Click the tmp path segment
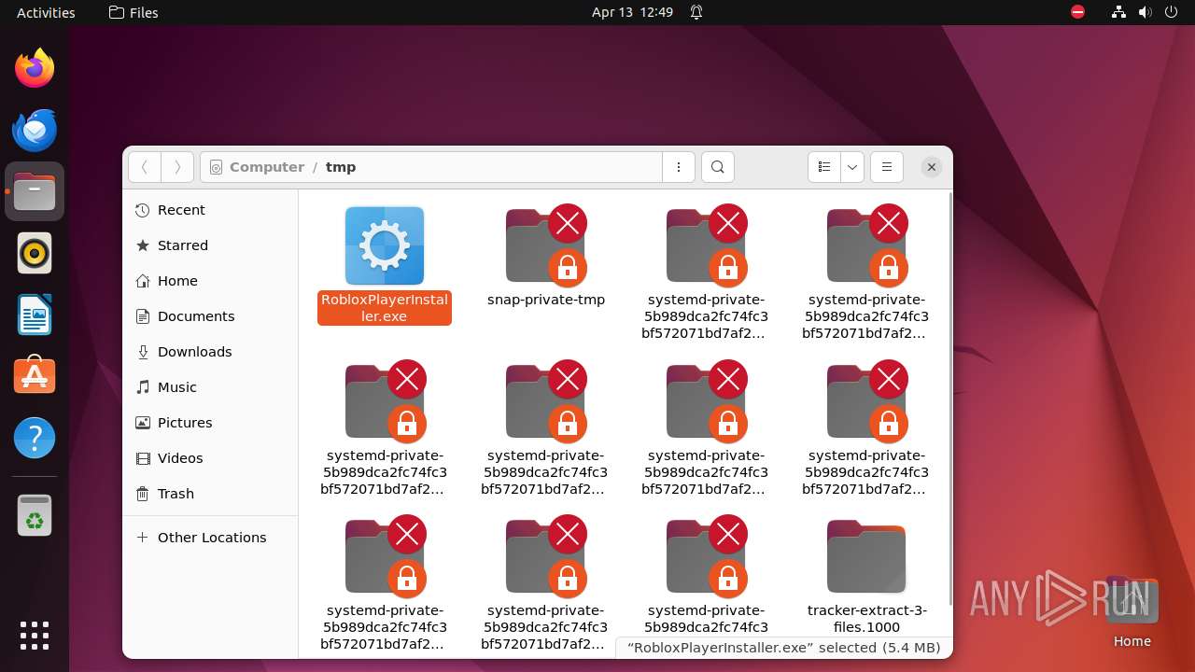The height and width of the screenshot is (672, 1195). (x=341, y=167)
